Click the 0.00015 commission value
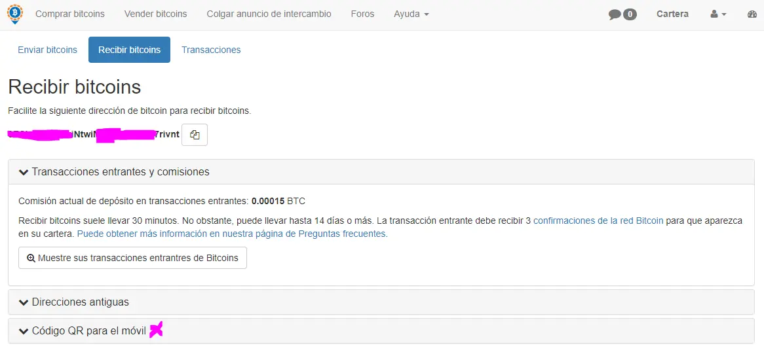Viewport: 764px width, 354px height. [x=268, y=200]
